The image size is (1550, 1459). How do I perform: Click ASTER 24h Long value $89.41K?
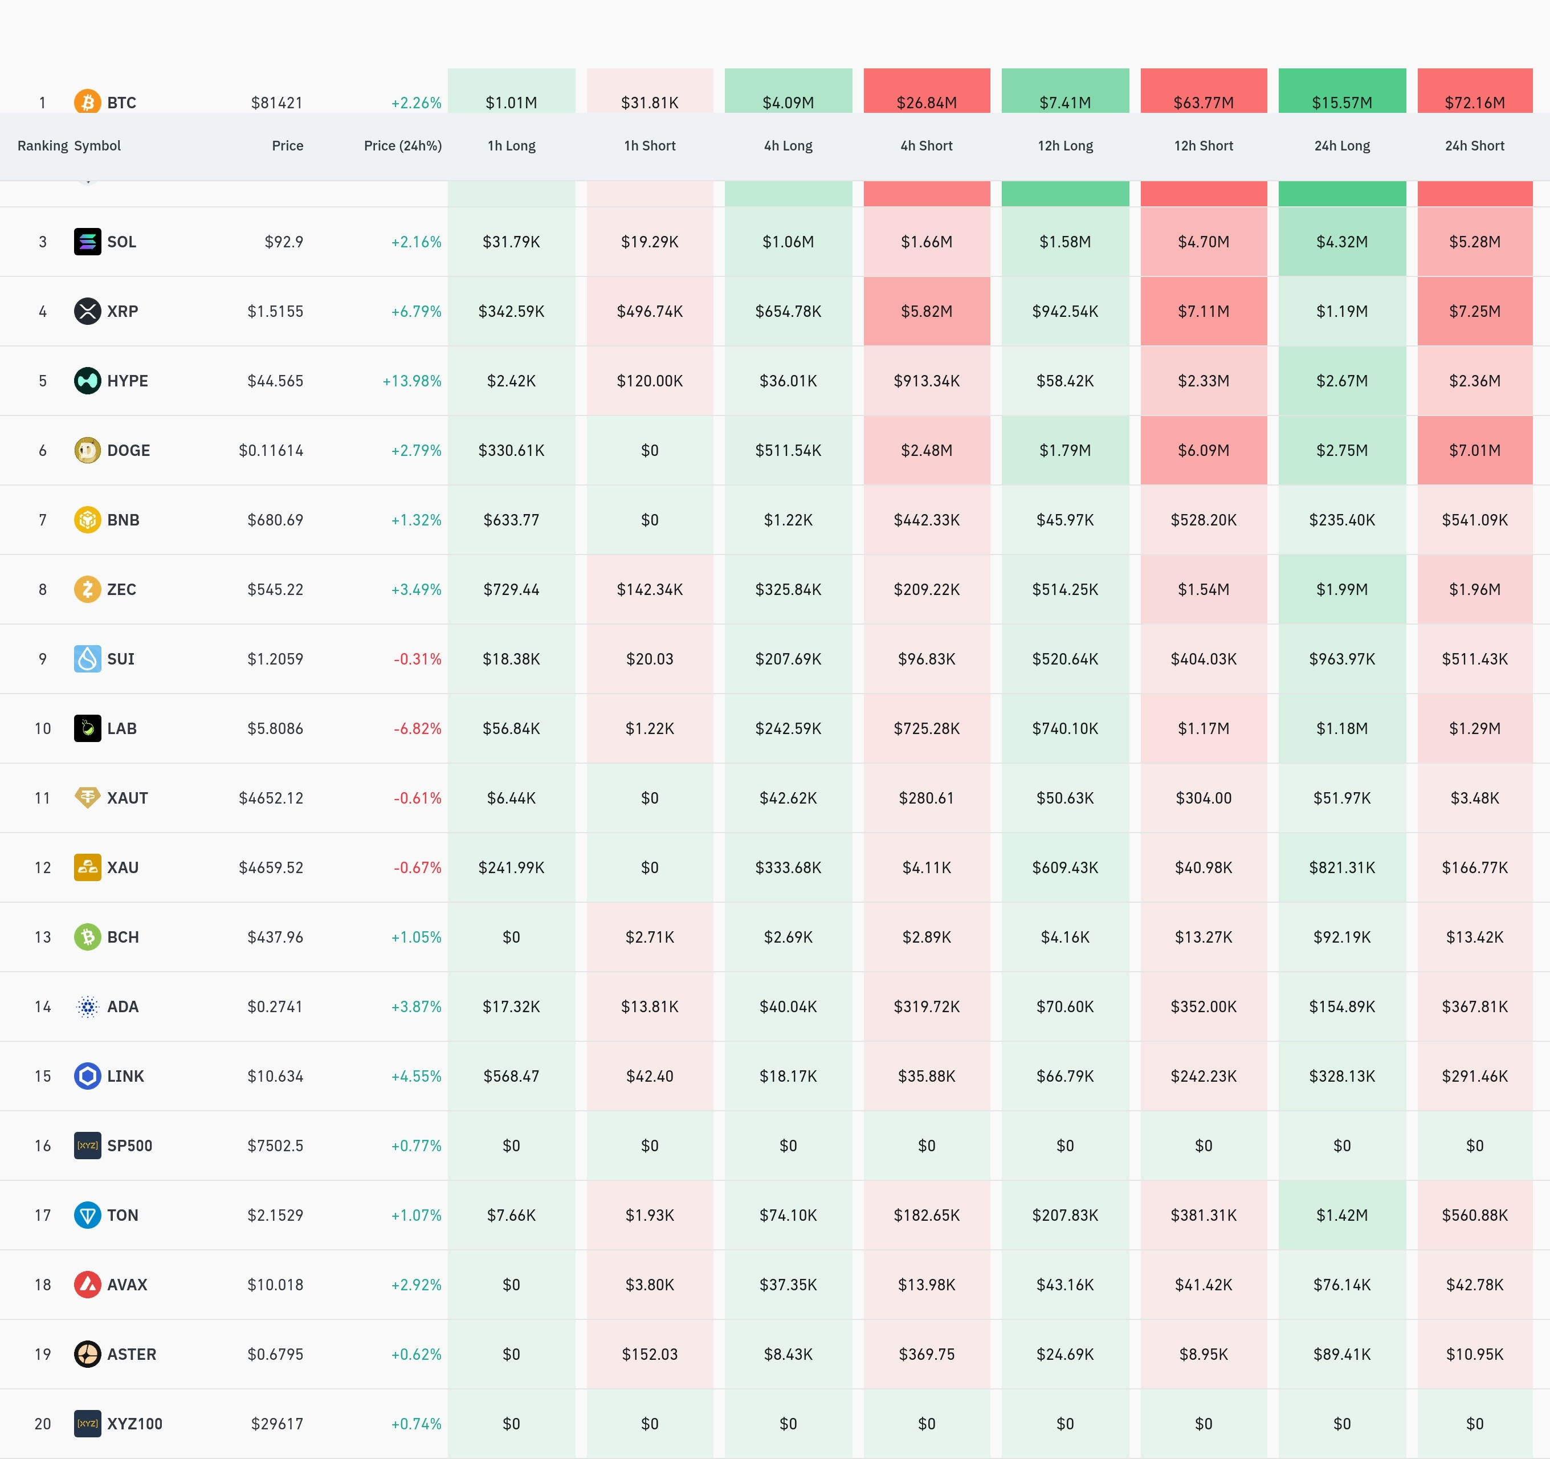coord(1342,1354)
